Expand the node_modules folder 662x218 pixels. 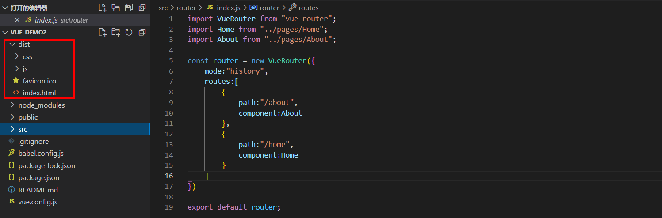[x=12, y=105]
